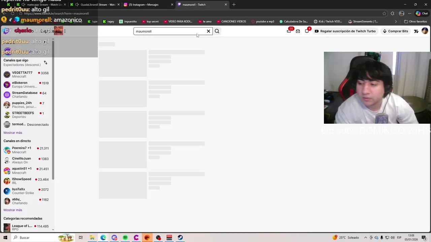Open the top secret bookmark
This screenshot has height=242, width=431.
tap(150, 22)
